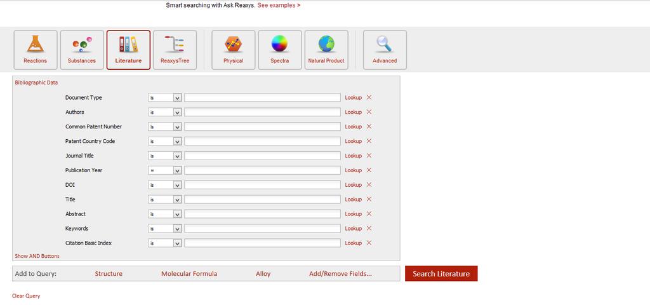Image resolution: width=650 pixels, height=305 pixels.
Task: Open Keywords operator dropdown
Action: click(x=164, y=228)
